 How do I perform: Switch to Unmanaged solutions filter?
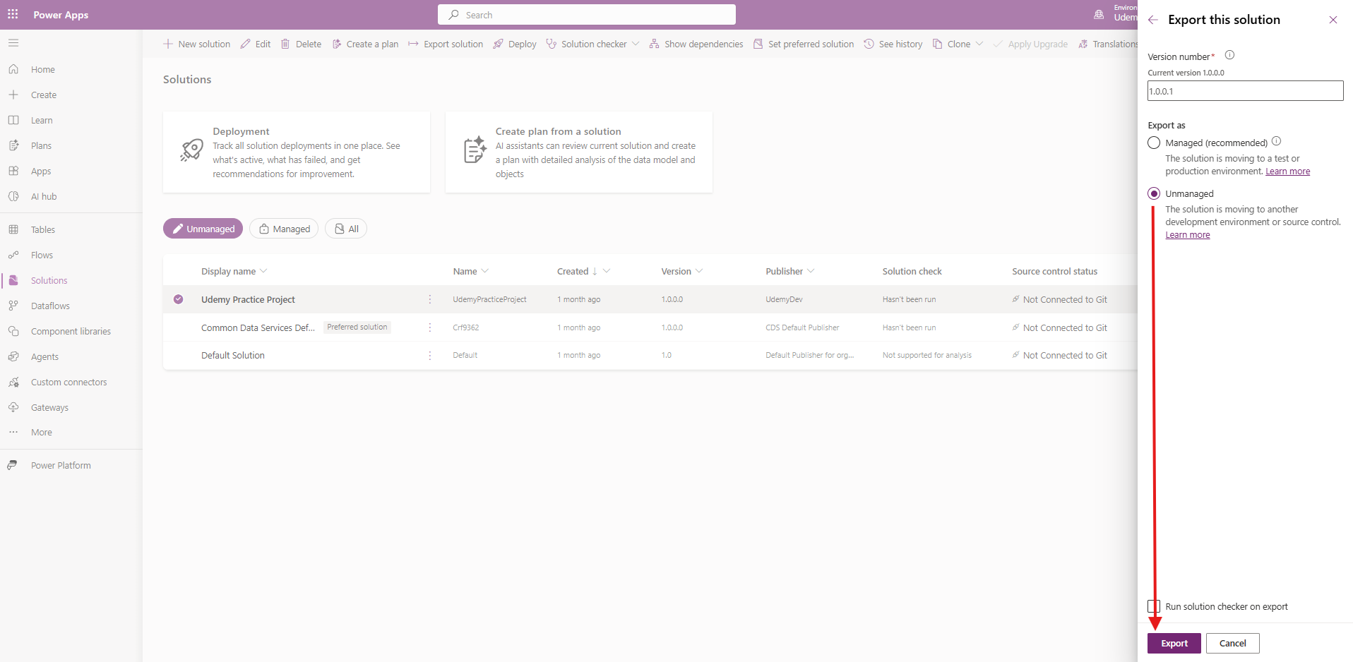pos(203,229)
